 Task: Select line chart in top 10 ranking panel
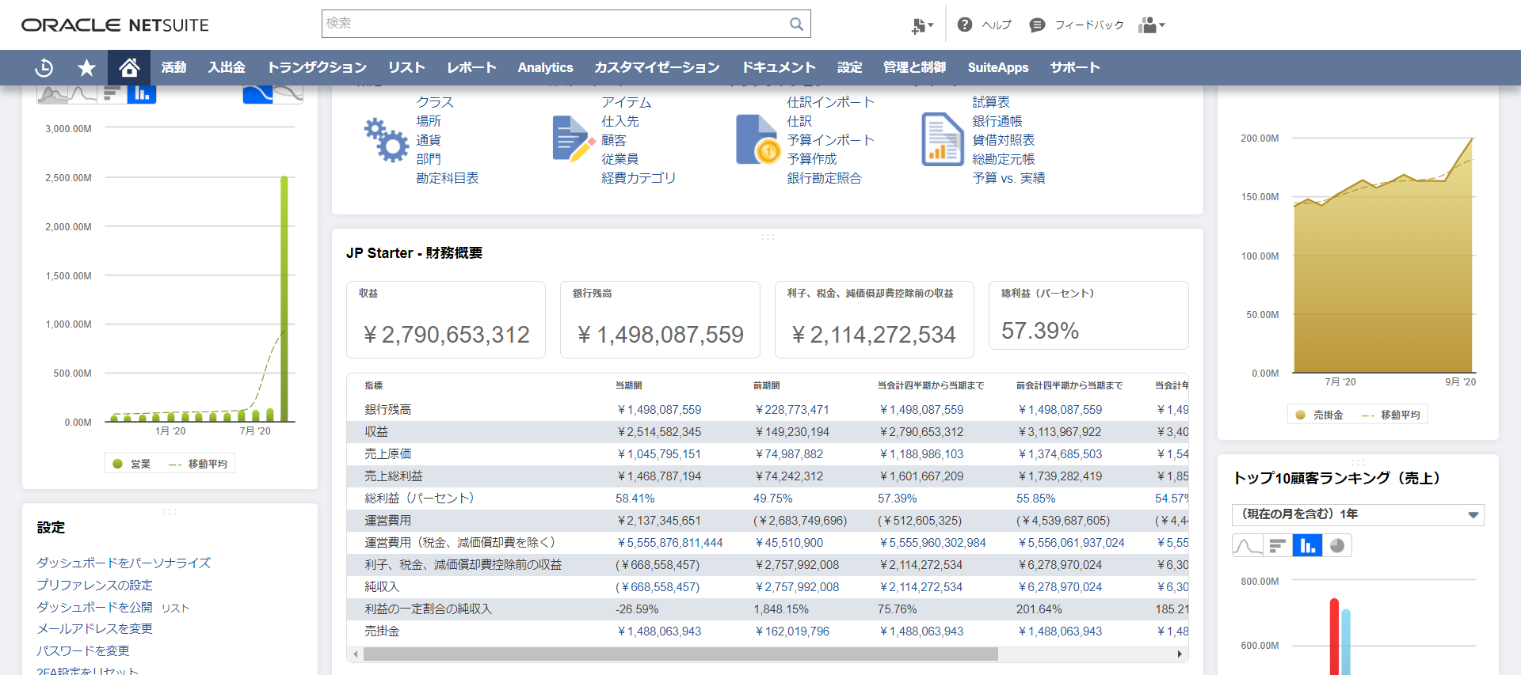click(x=1247, y=546)
